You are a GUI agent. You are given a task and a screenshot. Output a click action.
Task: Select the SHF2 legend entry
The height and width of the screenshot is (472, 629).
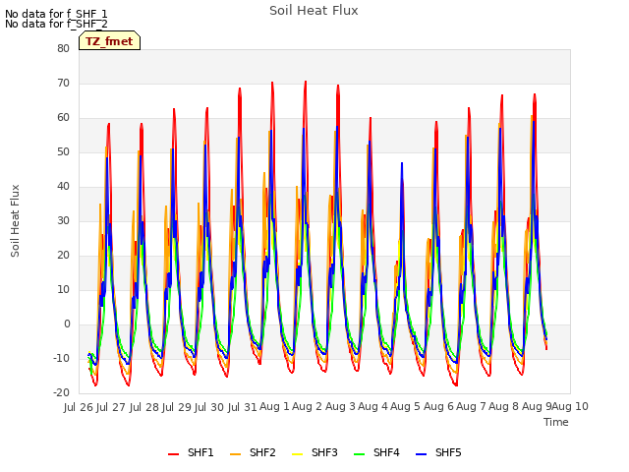[253, 452]
